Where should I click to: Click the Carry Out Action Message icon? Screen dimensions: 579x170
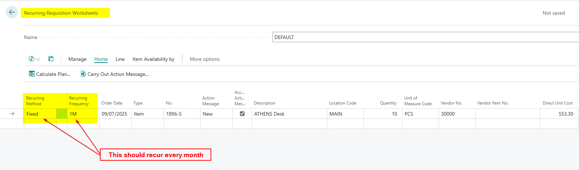click(x=83, y=74)
